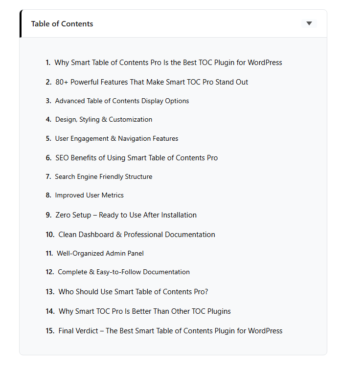Viewport: 341px width, 369px height.
Task: Open Clean Dashboard & Professional Documentation link
Action: pyautogui.click(x=136, y=235)
